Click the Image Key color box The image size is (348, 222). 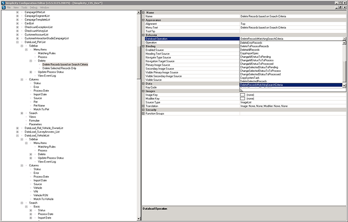point(242,95)
